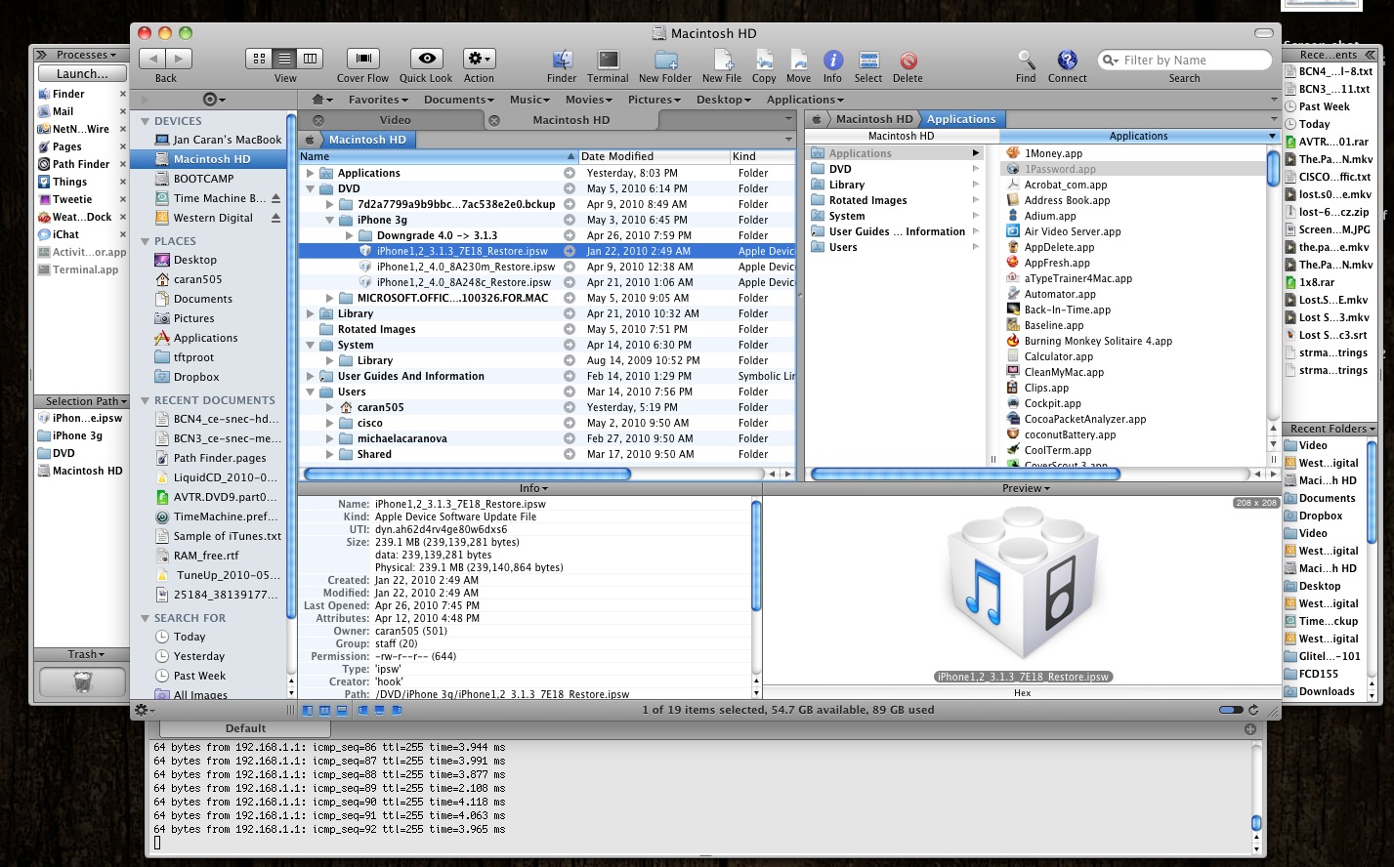Open Terminal from the toolbar
Screen dimensions: 1394x867
pos(608,60)
